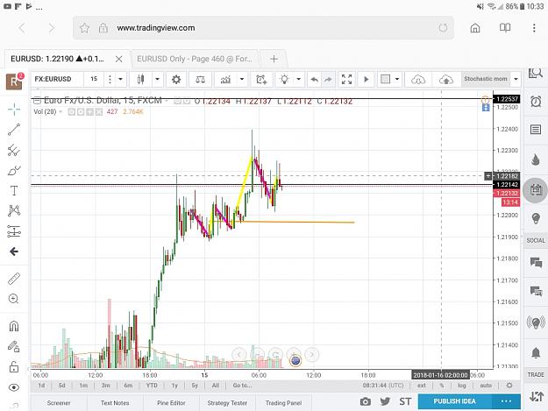The width and height of the screenshot is (548, 411).
Task: Select the trend line drawing tool
Action: point(14,130)
